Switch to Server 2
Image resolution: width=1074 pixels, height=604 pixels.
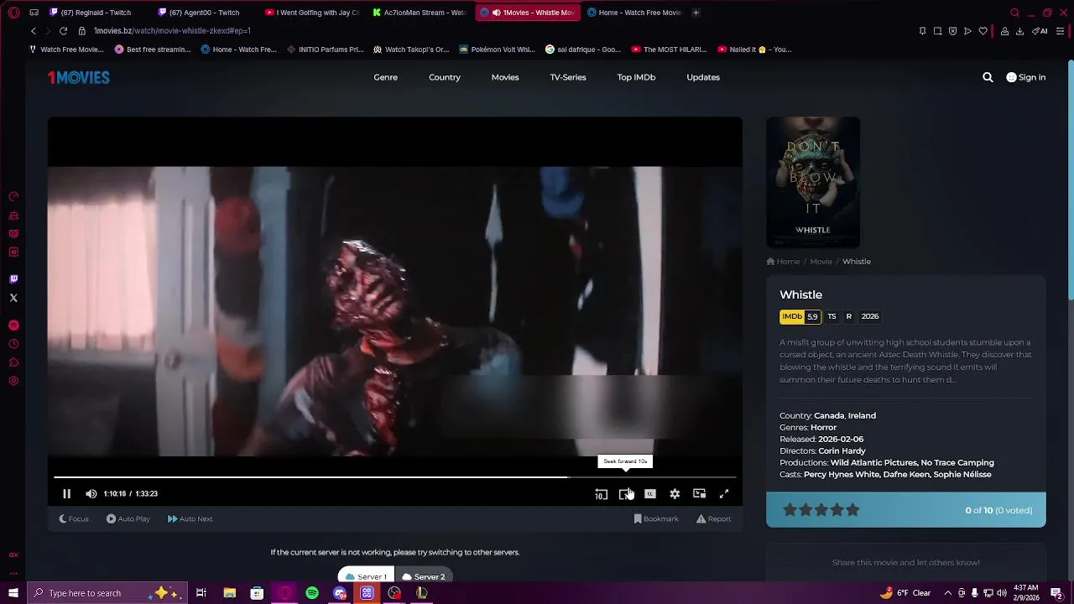tap(423, 576)
